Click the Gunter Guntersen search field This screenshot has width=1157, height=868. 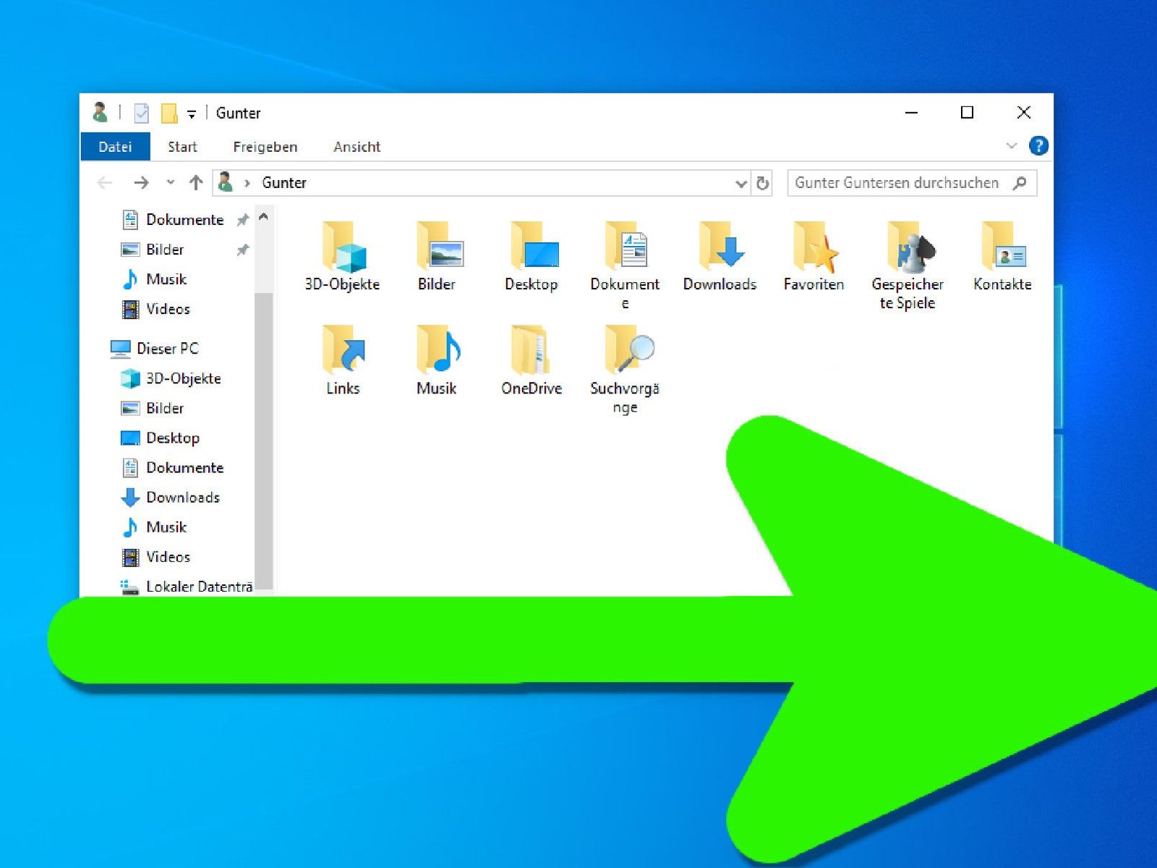(x=897, y=183)
